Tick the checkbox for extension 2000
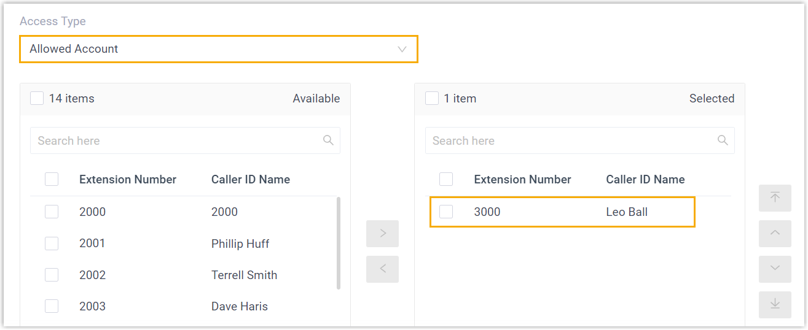This screenshot has width=808, height=330. tap(52, 212)
